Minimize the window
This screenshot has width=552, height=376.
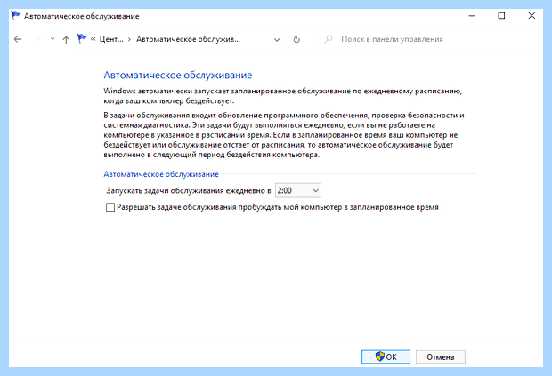[x=472, y=16]
